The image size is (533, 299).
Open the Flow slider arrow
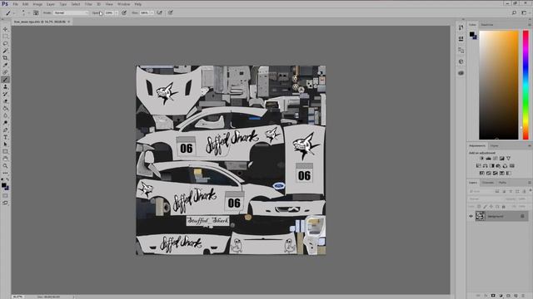(152, 12)
